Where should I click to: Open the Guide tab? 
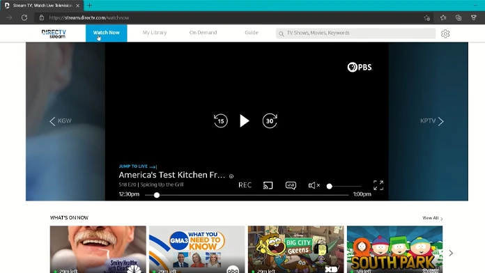pyautogui.click(x=252, y=33)
